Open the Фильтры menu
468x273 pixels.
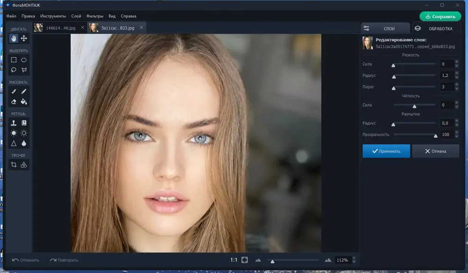[95, 16]
